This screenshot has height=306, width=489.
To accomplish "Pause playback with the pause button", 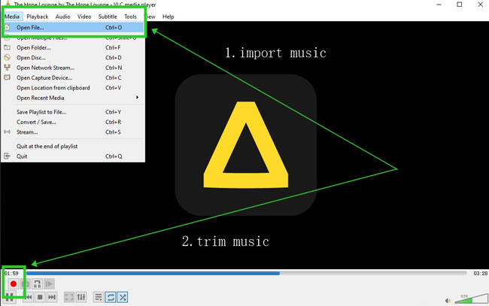I will pos(9,297).
